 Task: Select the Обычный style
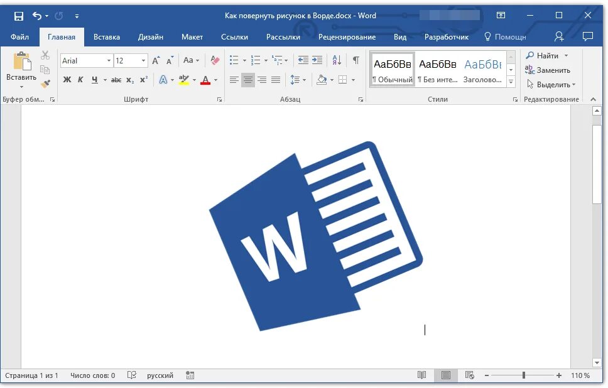pyautogui.click(x=393, y=70)
